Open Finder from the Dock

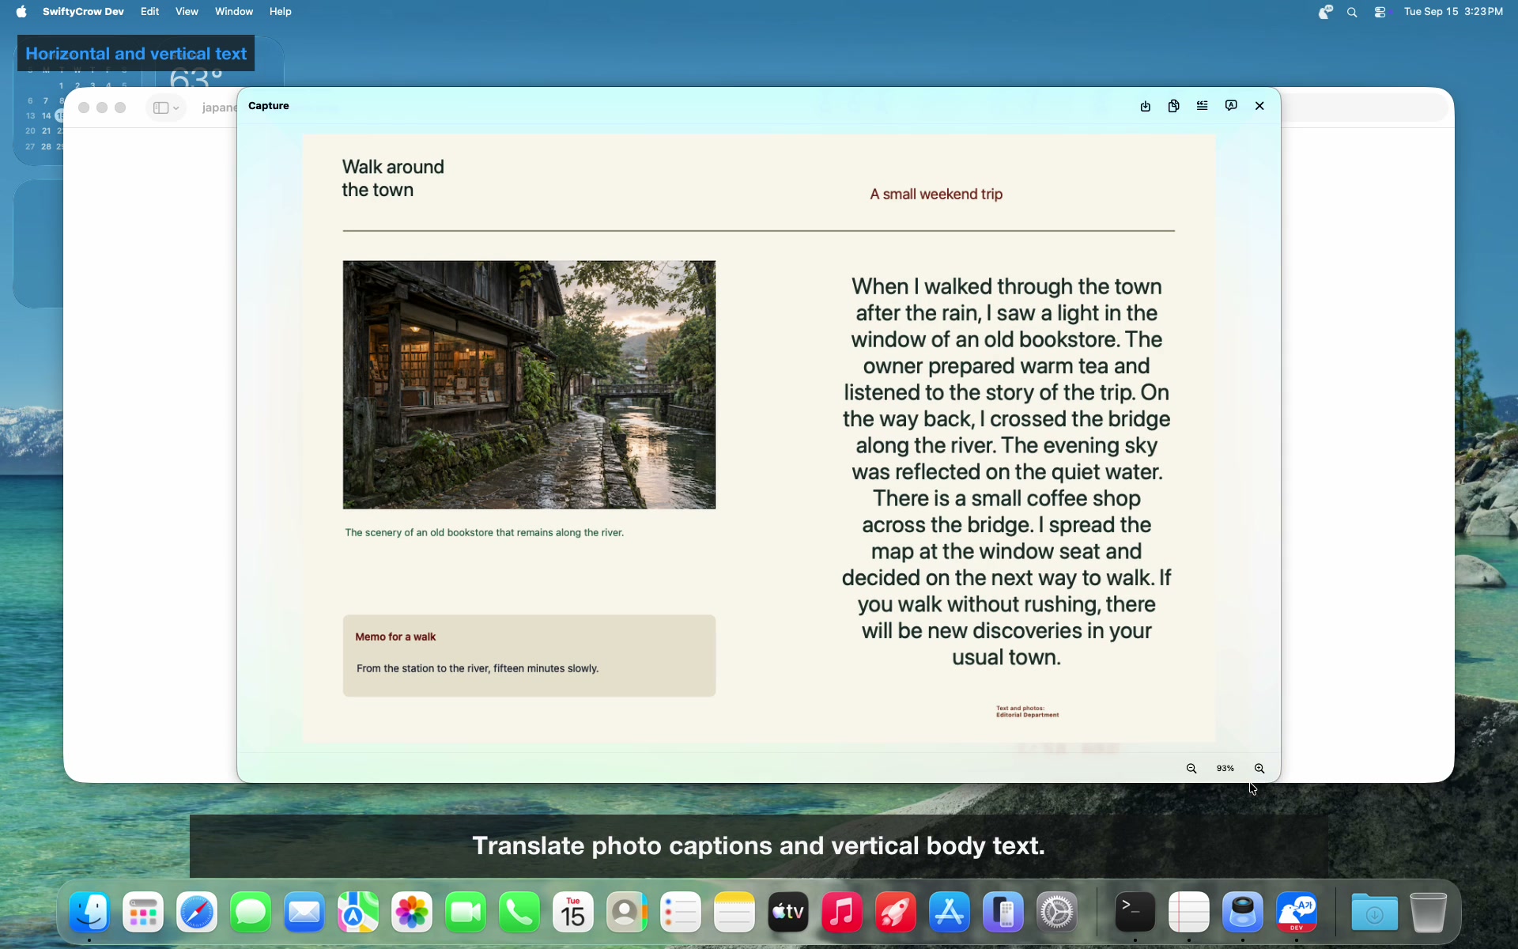pos(89,913)
